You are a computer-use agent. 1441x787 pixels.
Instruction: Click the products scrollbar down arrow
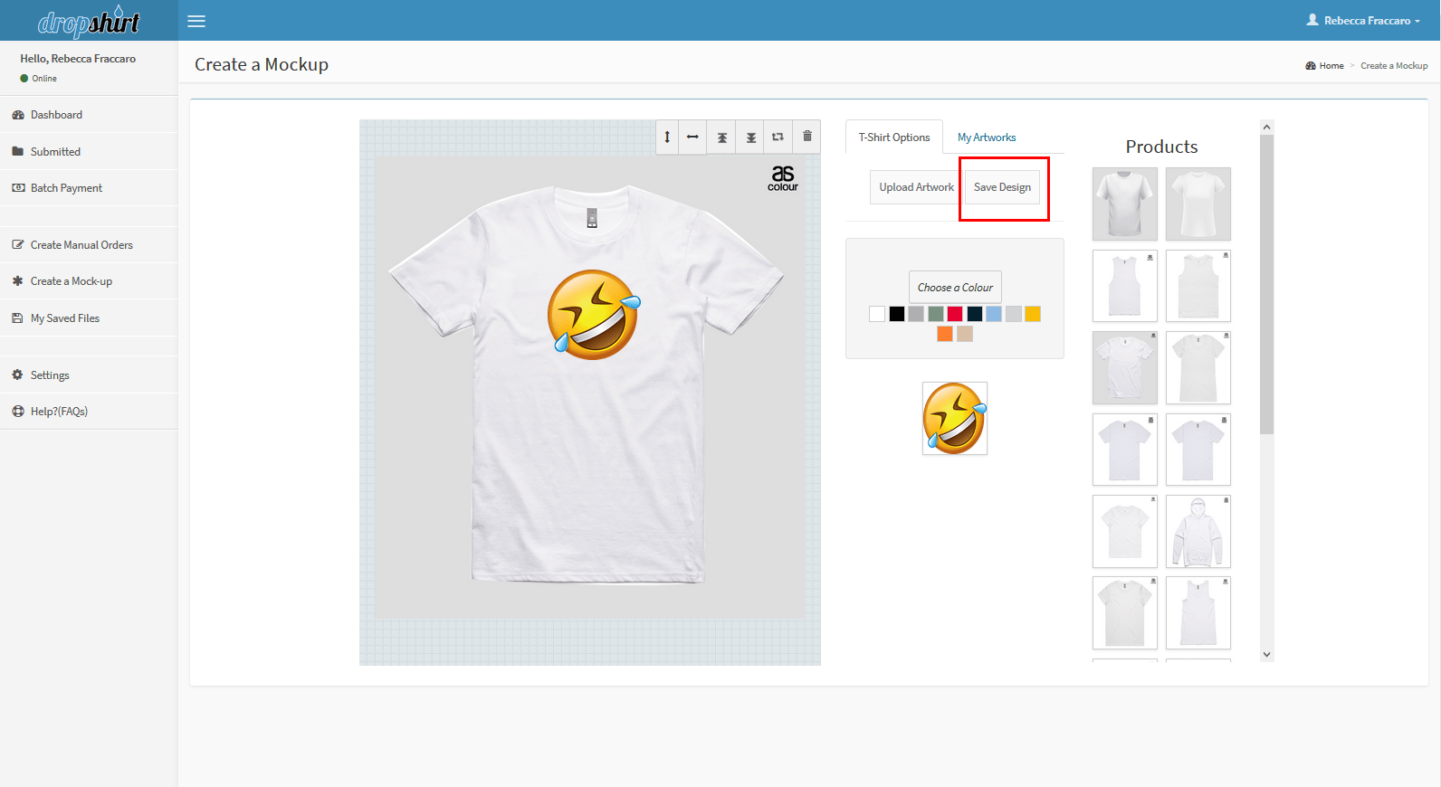tap(1267, 654)
